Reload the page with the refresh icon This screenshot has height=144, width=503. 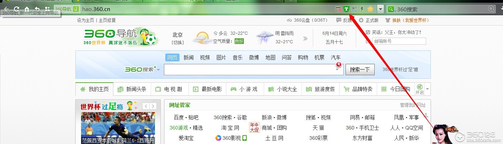tap(17, 9)
